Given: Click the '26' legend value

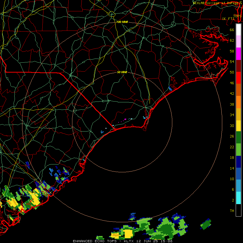Looking at the screenshot, I should click(232, 136).
